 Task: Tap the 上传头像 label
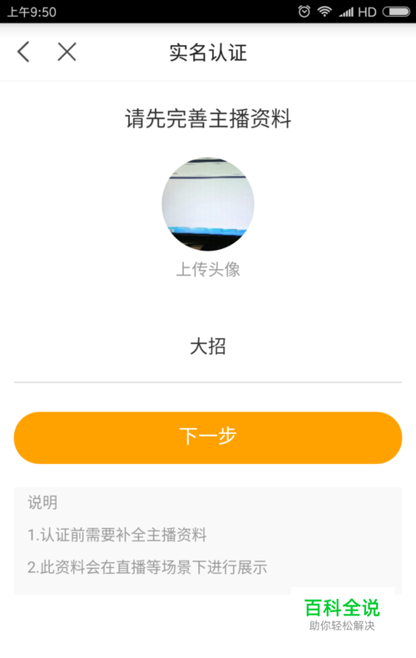(x=208, y=269)
